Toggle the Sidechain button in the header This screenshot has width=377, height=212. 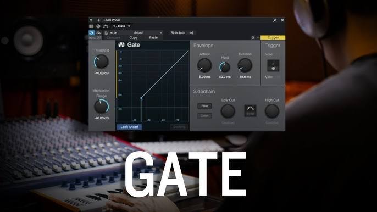pos(178,33)
